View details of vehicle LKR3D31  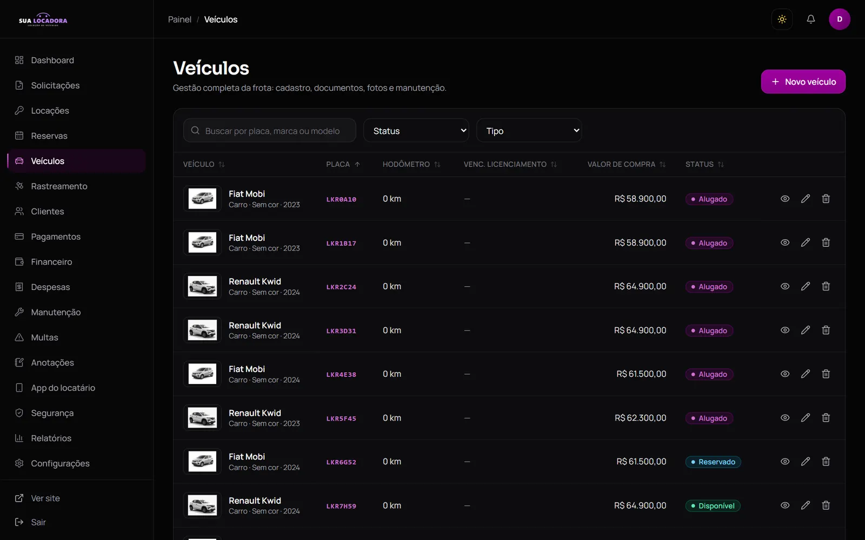tap(785, 330)
